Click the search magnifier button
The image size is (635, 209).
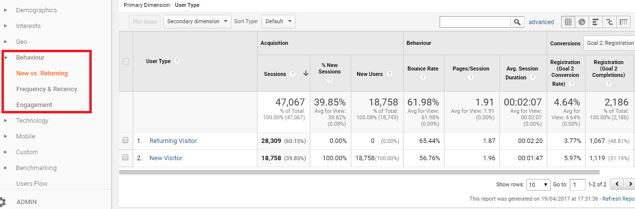click(517, 22)
